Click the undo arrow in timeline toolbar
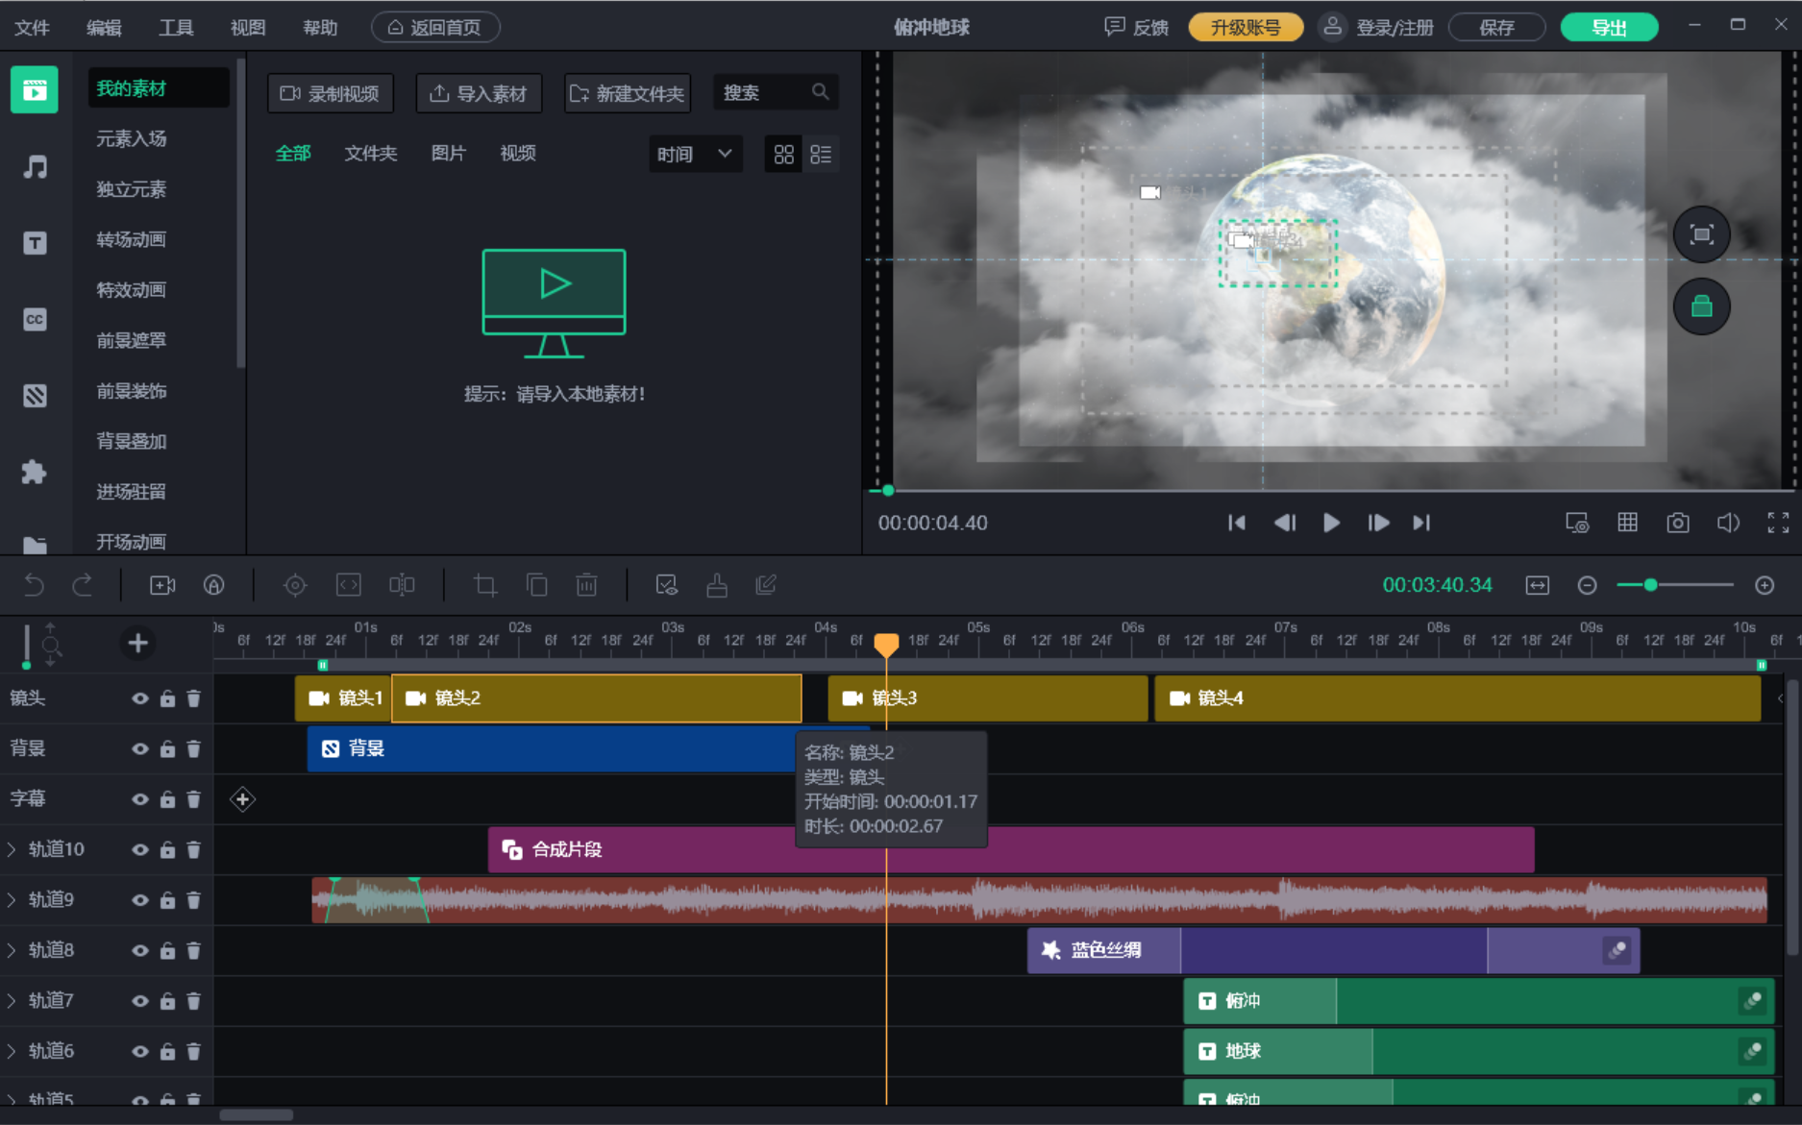This screenshot has height=1125, width=1802. click(x=34, y=585)
